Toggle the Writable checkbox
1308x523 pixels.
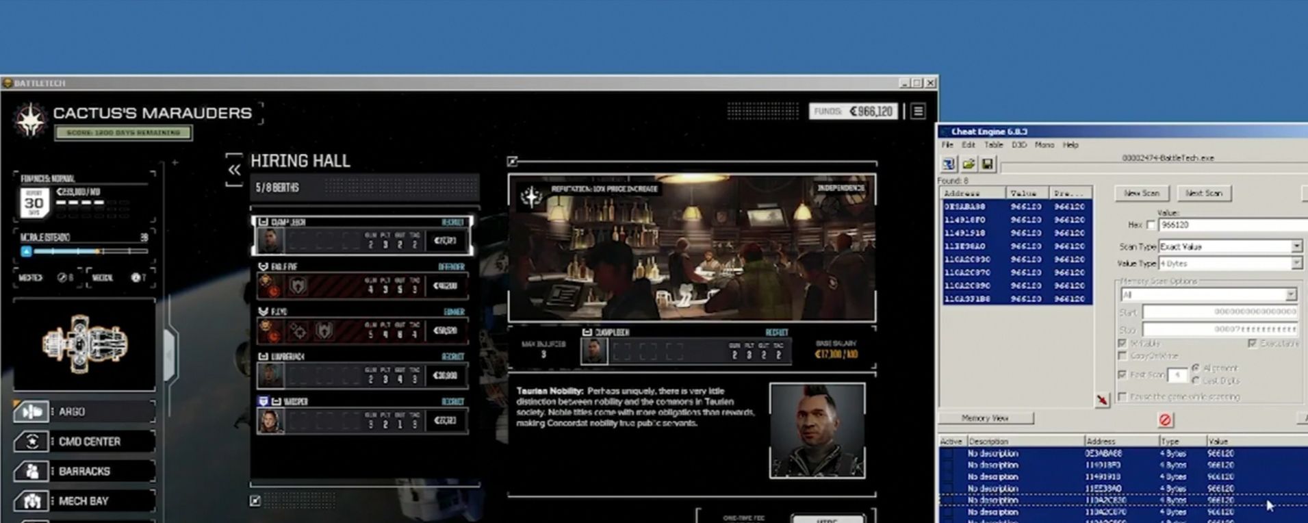(x=1123, y=343)
